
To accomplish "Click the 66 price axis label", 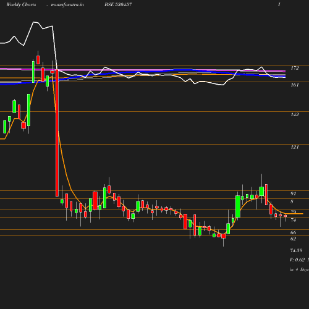I will point(293,232).
